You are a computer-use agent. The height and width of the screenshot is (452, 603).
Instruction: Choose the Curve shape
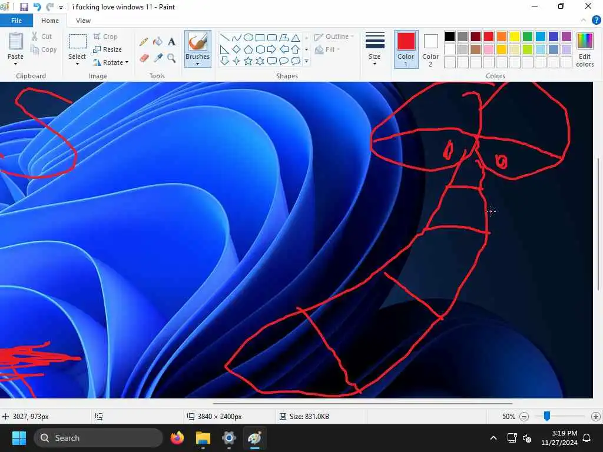click(x=237, y=38)
